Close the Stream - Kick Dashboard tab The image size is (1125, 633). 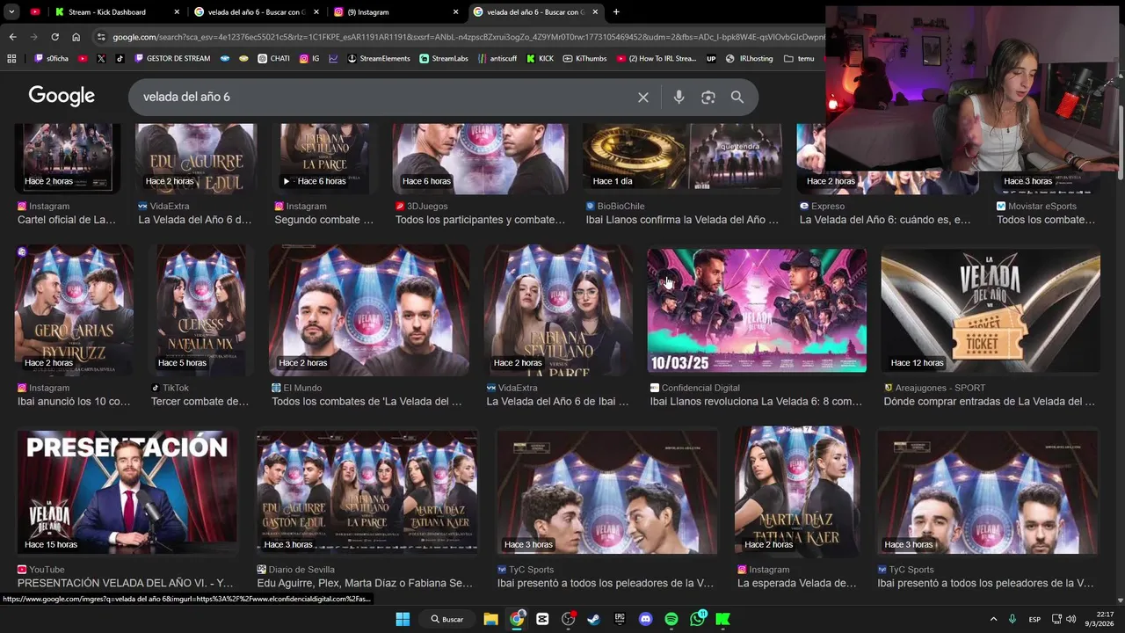click(177, 12)
